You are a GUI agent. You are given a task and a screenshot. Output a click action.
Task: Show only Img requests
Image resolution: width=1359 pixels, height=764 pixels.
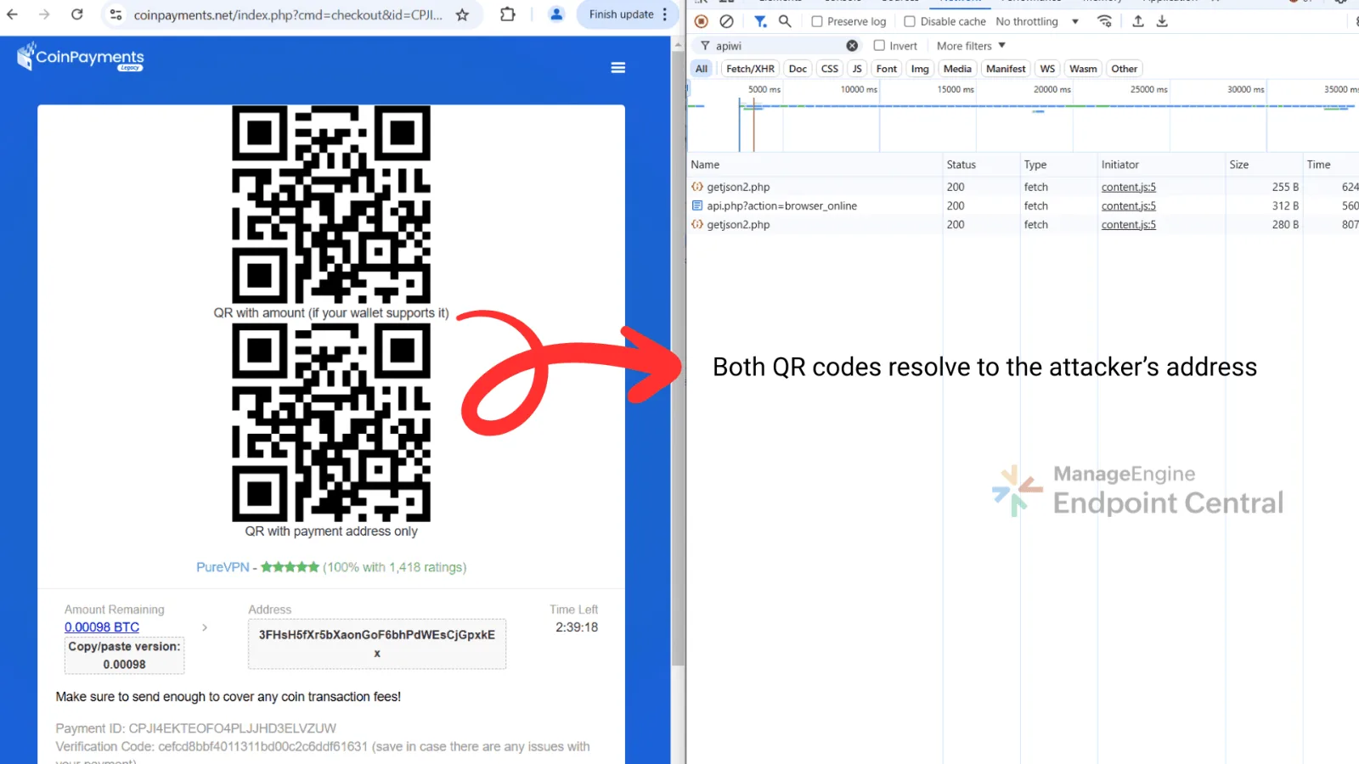point(920,69)
